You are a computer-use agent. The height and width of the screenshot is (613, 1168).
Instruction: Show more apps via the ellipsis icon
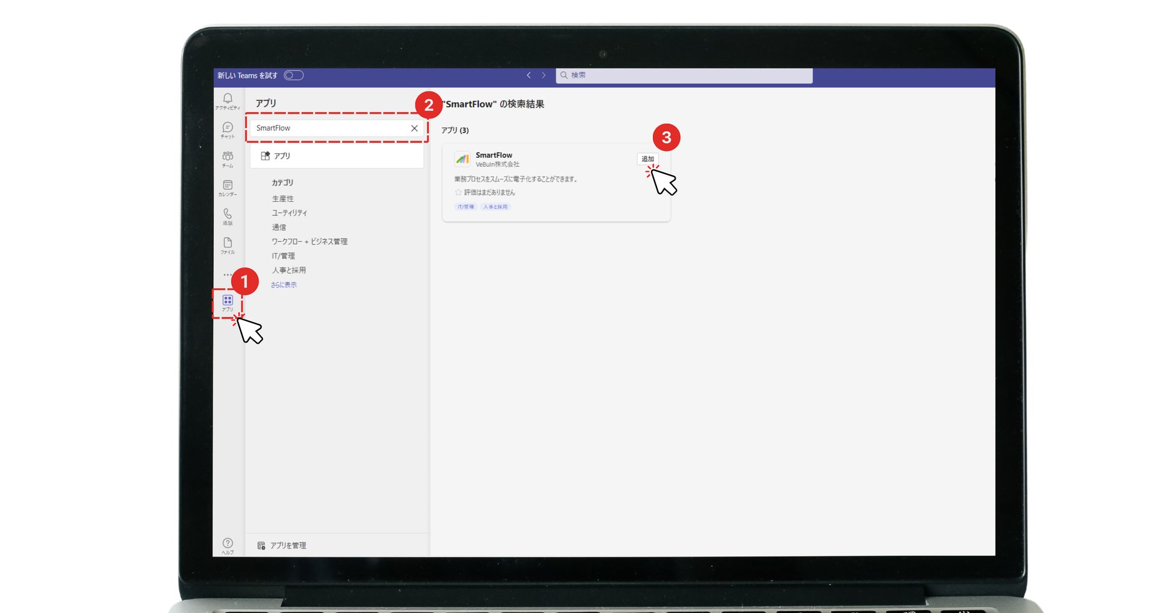228,275
